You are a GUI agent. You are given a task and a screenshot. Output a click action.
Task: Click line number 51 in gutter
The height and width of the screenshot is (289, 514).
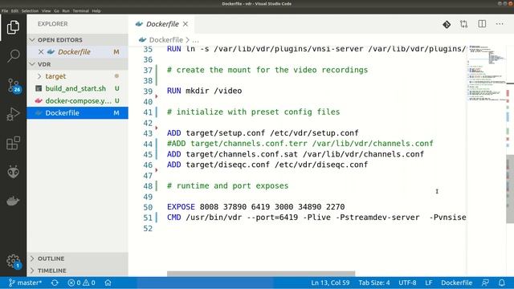(x=148, y=218)
